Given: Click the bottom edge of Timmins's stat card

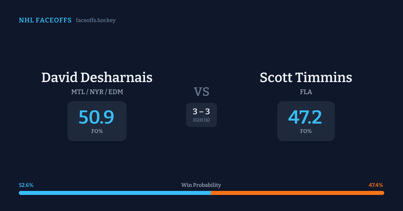Looking at the screenshot, I should tap(306, 140).
